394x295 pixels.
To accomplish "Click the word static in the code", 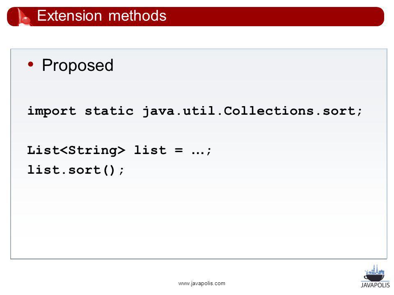I will pyautogui.click(x=109, y=111).
